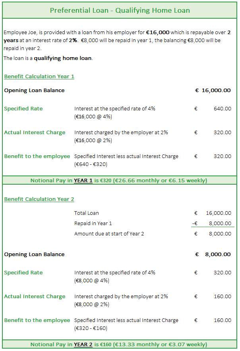Click the Year 1 Specified Rate label
Viewport: 240px width, 351px height.
tap(23, 108)
